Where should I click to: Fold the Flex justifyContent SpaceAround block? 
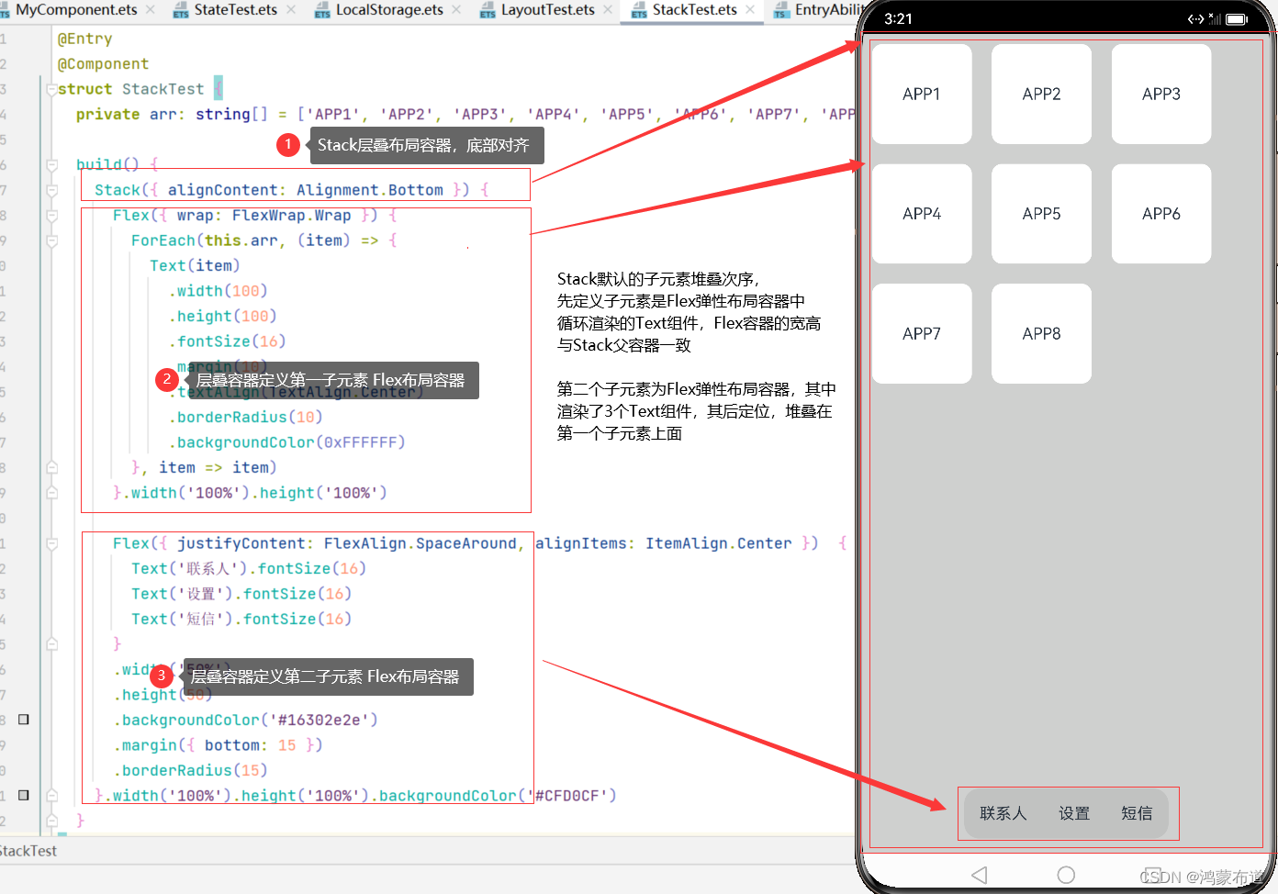pos(52,544)
